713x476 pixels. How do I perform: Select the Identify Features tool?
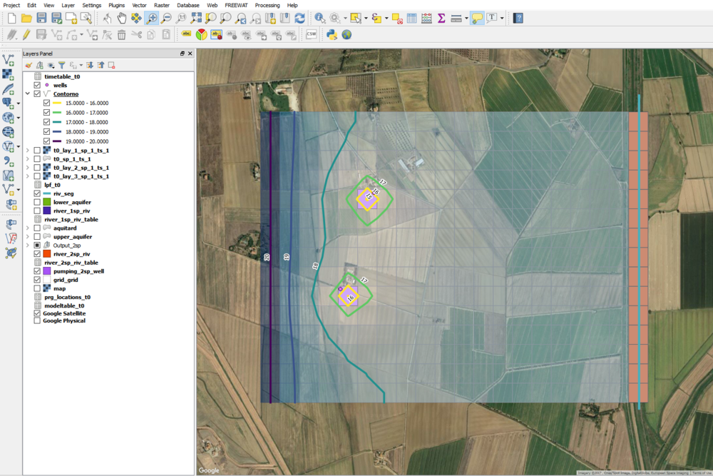click(x=320, y=18)
